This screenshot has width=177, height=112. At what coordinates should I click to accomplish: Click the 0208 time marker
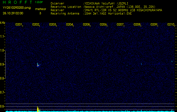pyautogui.click(x=137, y=24)
